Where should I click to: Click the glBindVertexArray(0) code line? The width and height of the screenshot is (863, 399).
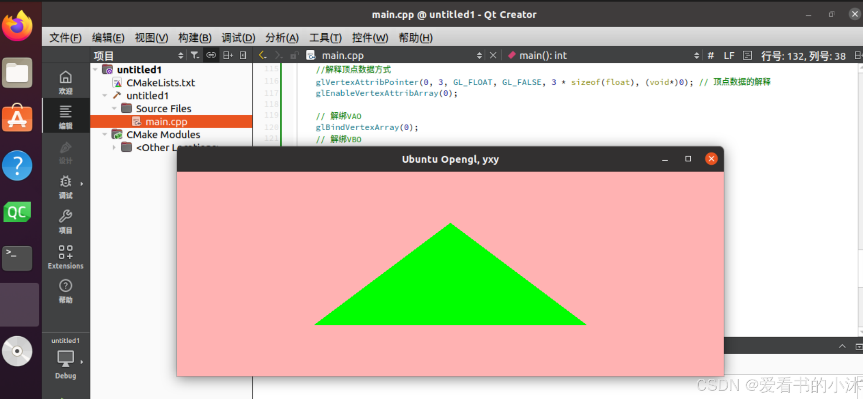[x=367, y=127]
